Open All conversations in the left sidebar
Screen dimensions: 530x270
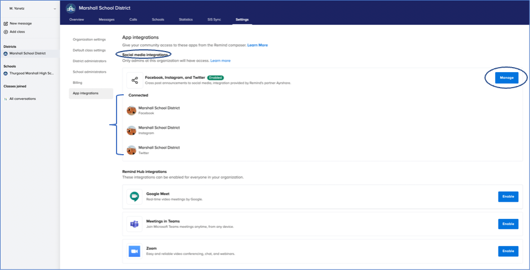click(22, 99)
